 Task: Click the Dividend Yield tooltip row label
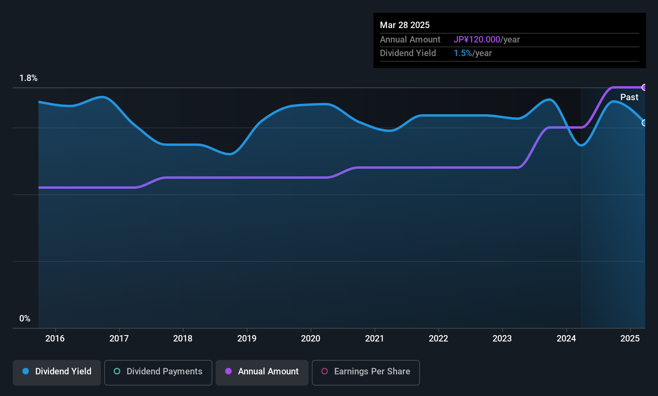click(408, 53)
